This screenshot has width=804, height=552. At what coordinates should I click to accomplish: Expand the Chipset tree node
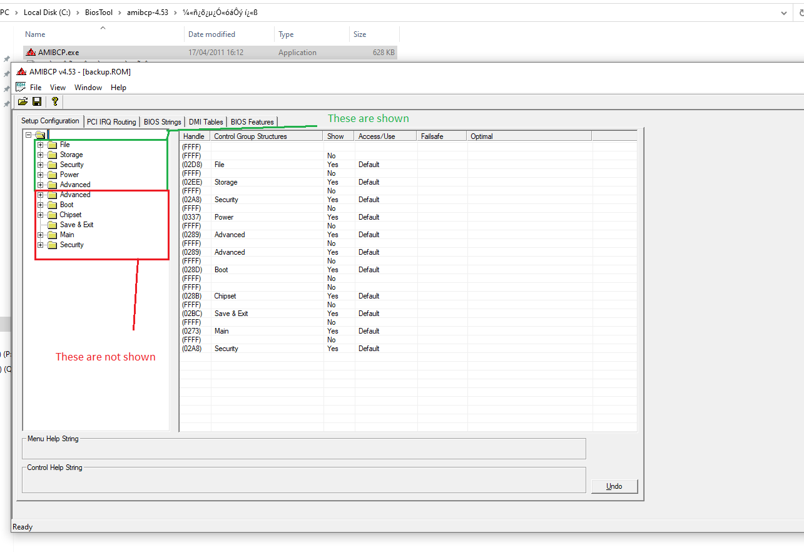[x=41, y=215]
